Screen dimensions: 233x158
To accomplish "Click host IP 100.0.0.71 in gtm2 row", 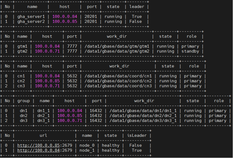I will pos(47,51).
